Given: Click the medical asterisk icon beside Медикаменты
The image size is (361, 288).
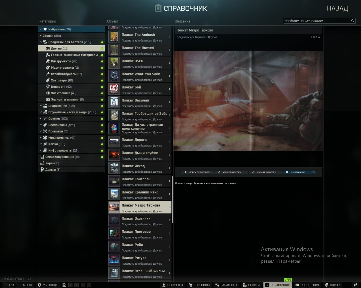Looking at the screenshot, I should click(x=45, y=138).
